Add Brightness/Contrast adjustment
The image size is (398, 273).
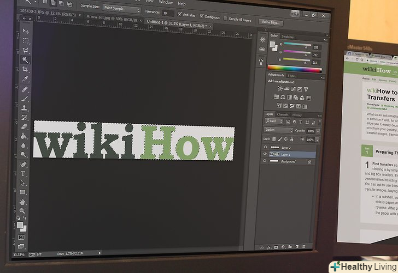point(280,88)
